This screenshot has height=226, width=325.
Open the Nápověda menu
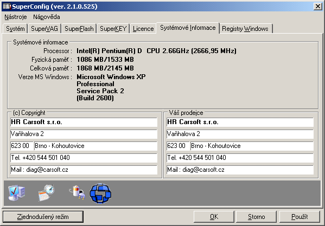point(47,17)
